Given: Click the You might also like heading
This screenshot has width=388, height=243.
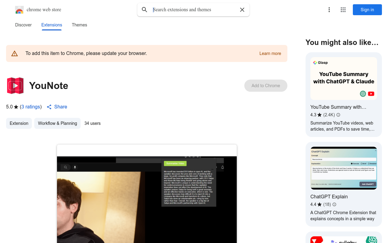Looking at the screenshot, I should click(x=342, y=43).
